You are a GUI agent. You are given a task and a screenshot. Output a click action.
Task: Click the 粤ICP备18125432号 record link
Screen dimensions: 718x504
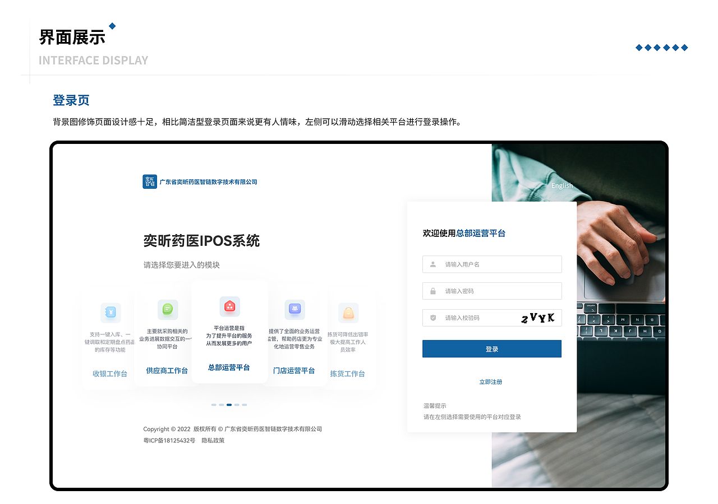(169, 441)
